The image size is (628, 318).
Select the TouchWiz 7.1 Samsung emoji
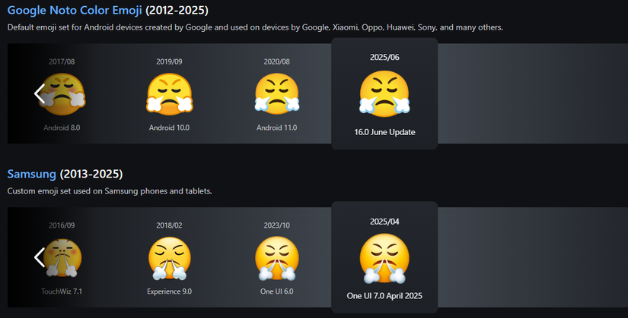[x=62, y=258]
